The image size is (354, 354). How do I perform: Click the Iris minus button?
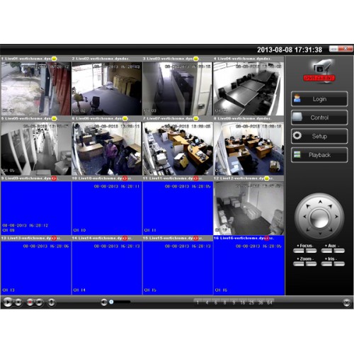[x=339, y=264]
